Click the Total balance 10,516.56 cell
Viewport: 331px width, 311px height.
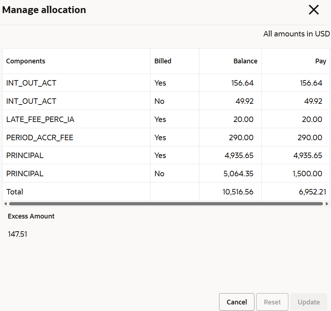[x=230, y=192]
